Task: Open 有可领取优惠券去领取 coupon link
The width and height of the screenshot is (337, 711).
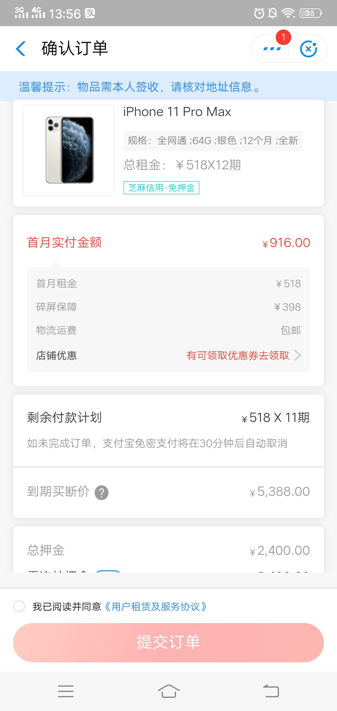Action: [238, 355]
